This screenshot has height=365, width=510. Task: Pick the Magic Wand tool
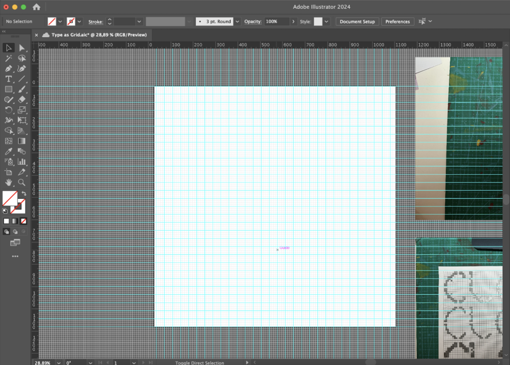coord(8,58)
